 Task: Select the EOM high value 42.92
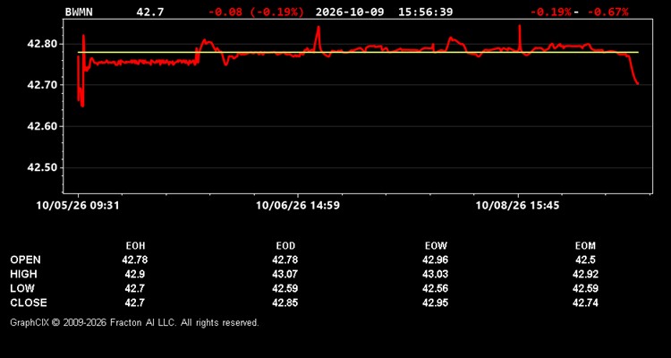(x=585, y=274)
